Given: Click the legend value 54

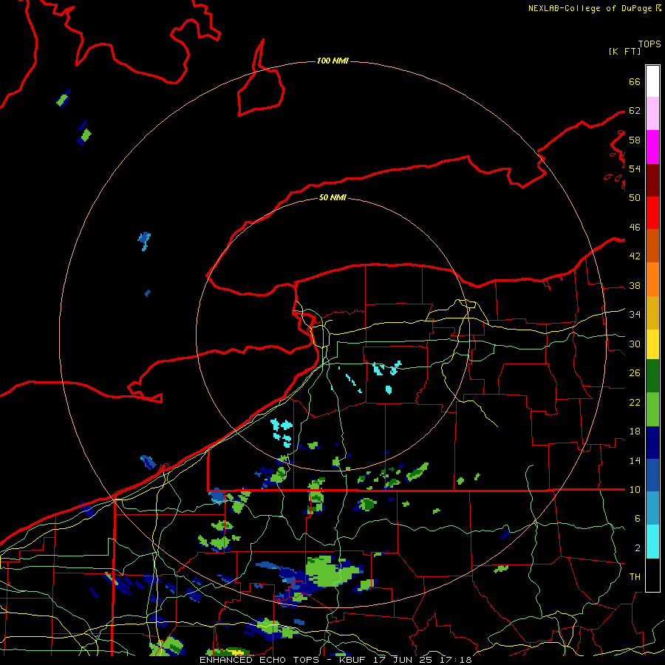Looking at the screenshot, I should pyautogui.click(x=635, y=168).
